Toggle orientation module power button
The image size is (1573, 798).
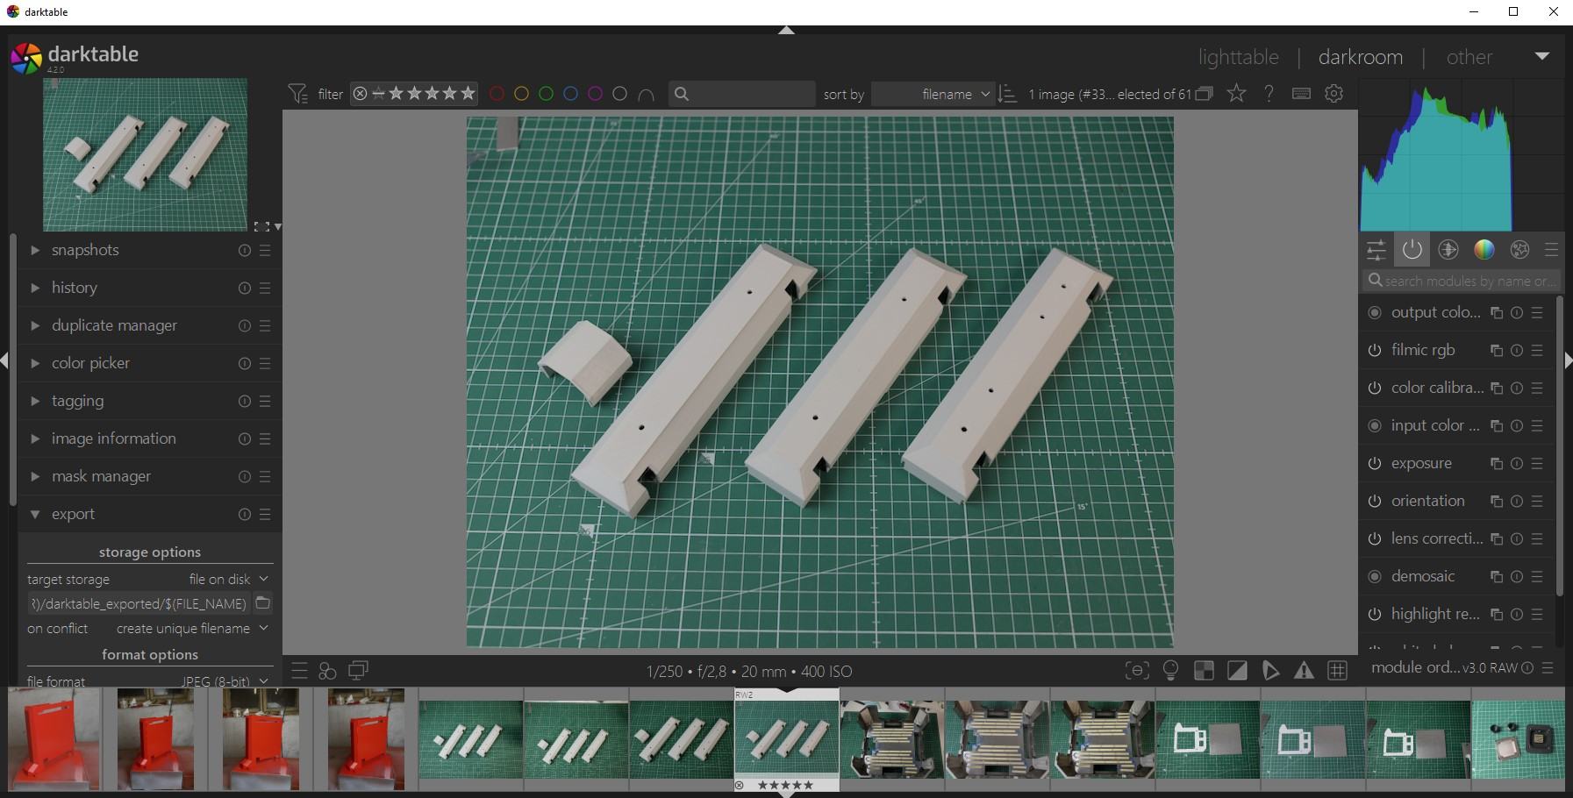click(x=1375, y=502)
